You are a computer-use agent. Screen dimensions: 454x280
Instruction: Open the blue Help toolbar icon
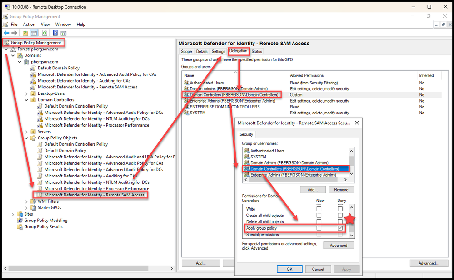(x=55, y=33)
